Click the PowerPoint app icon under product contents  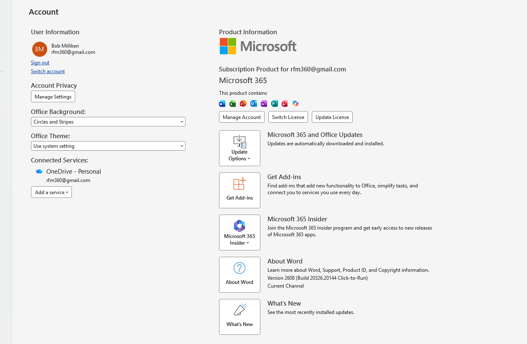tap(243, 104)
